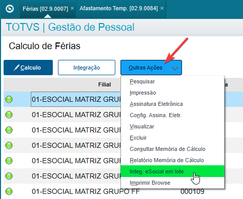Viewport: 243px width, 199px height.
Task: Collapse the Outras Ações dropdown chevron
Action: 175,68
